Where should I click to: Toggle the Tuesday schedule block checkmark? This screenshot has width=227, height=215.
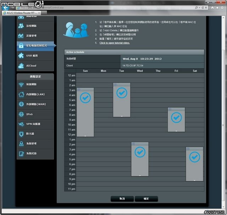(122, 93)
